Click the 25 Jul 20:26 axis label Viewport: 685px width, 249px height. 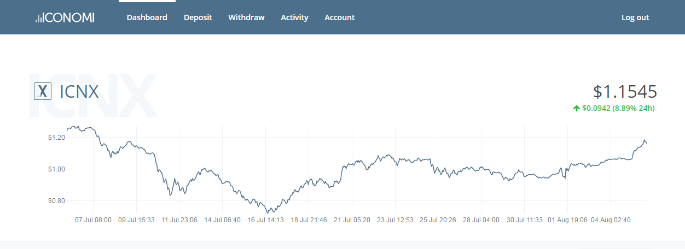(438, 220)
